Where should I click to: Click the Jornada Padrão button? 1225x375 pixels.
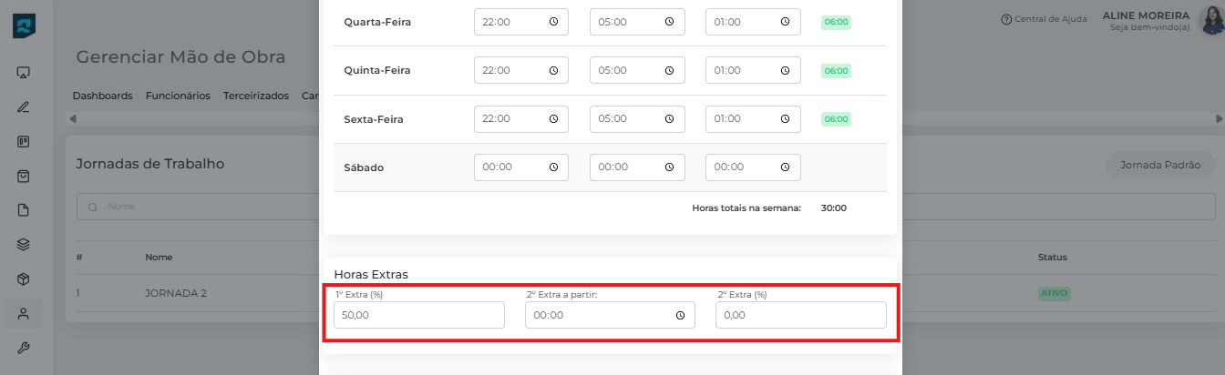coord(1160,166)
